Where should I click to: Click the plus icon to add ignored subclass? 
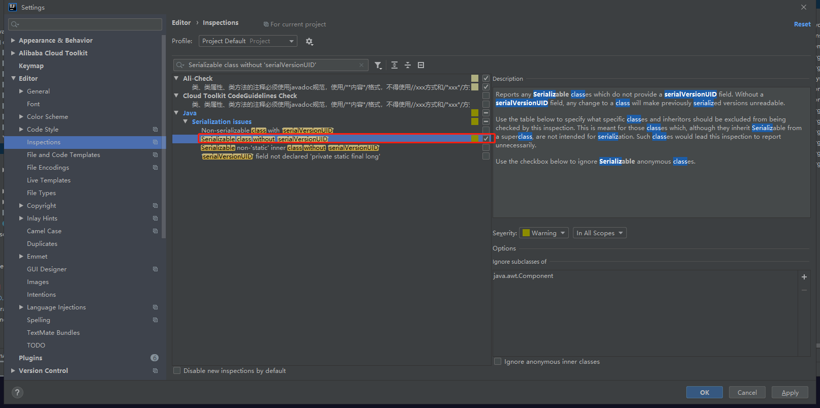[804, 277]
